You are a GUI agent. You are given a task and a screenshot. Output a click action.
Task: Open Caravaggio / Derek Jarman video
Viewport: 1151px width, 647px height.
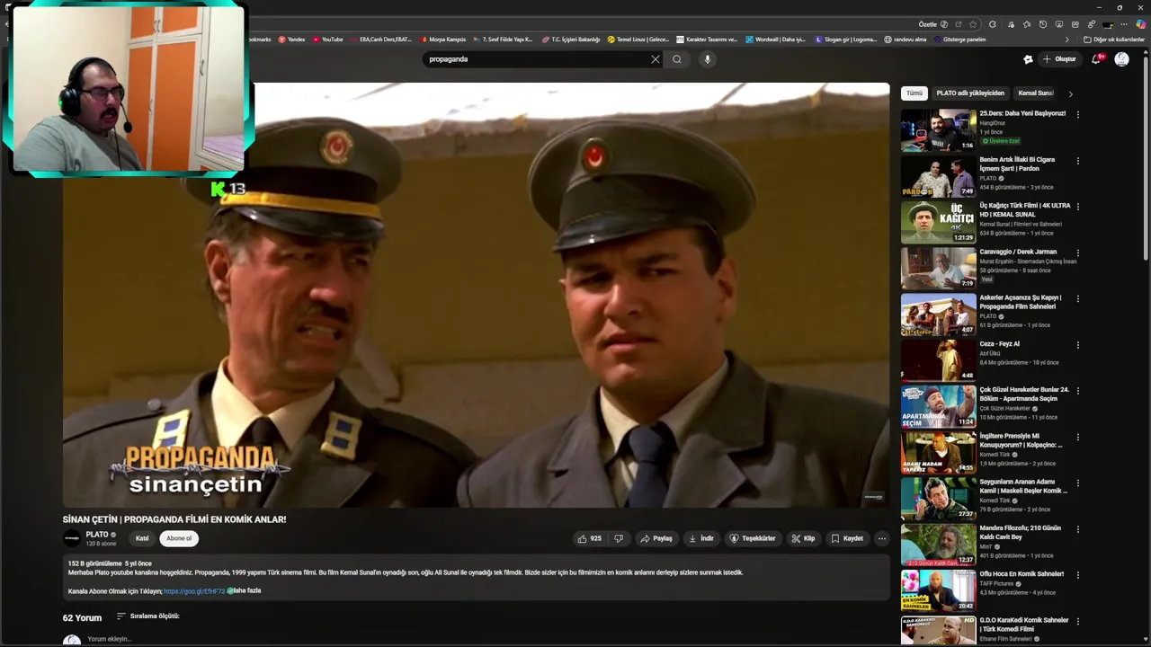pos(938,268)
